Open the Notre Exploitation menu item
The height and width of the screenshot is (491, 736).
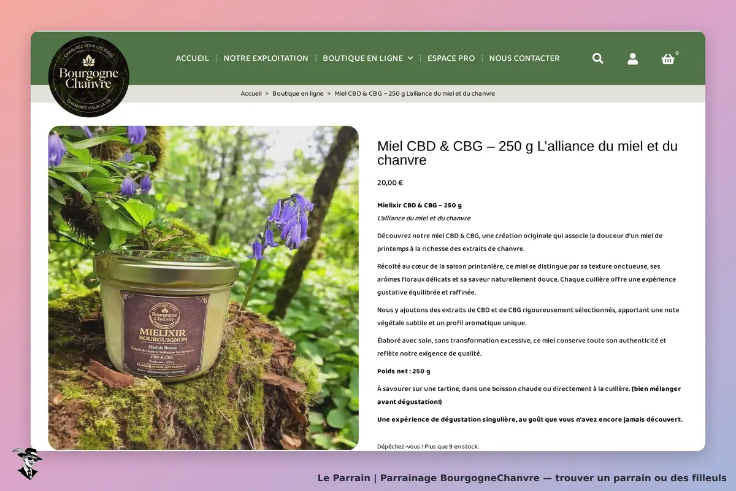(266, 58)
